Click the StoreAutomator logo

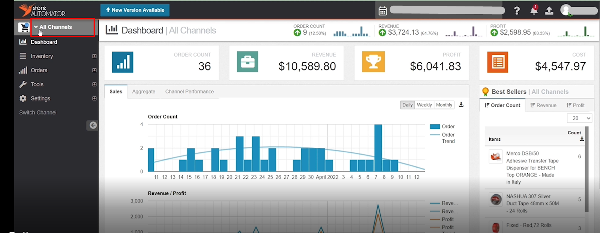42,10
